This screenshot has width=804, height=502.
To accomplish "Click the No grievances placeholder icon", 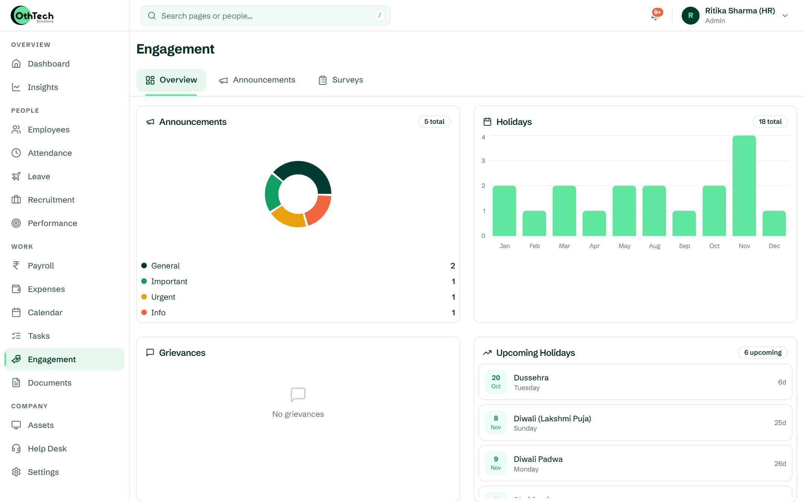I will [x=298, y=395].
